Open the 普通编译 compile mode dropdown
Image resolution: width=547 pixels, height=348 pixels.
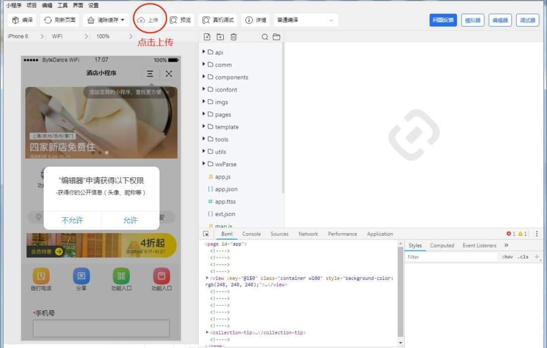(306, 20)
